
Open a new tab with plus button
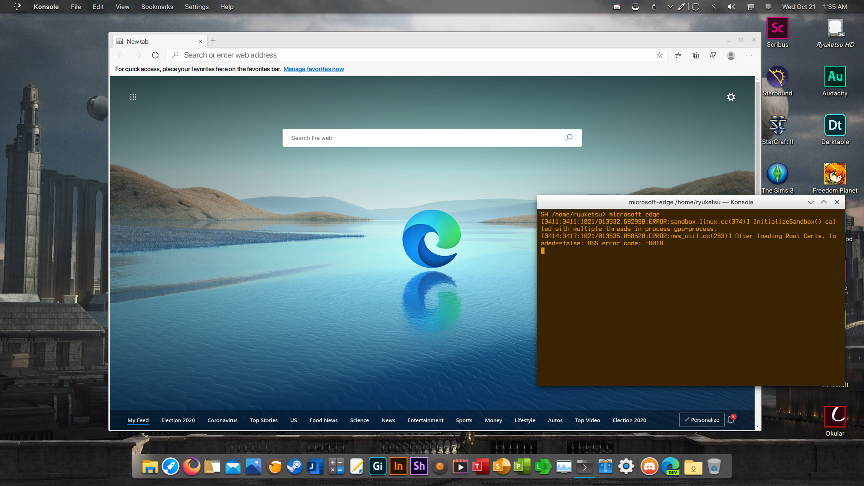tap(213, 41)
